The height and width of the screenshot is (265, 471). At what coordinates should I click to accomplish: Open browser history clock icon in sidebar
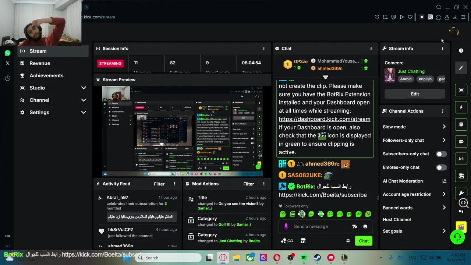coord(7,78)
